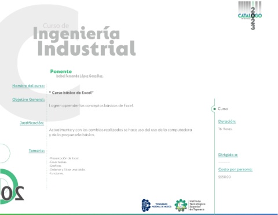Open the Nombre del curso label
The image size is (278, 215).
[x=28, y=86]
